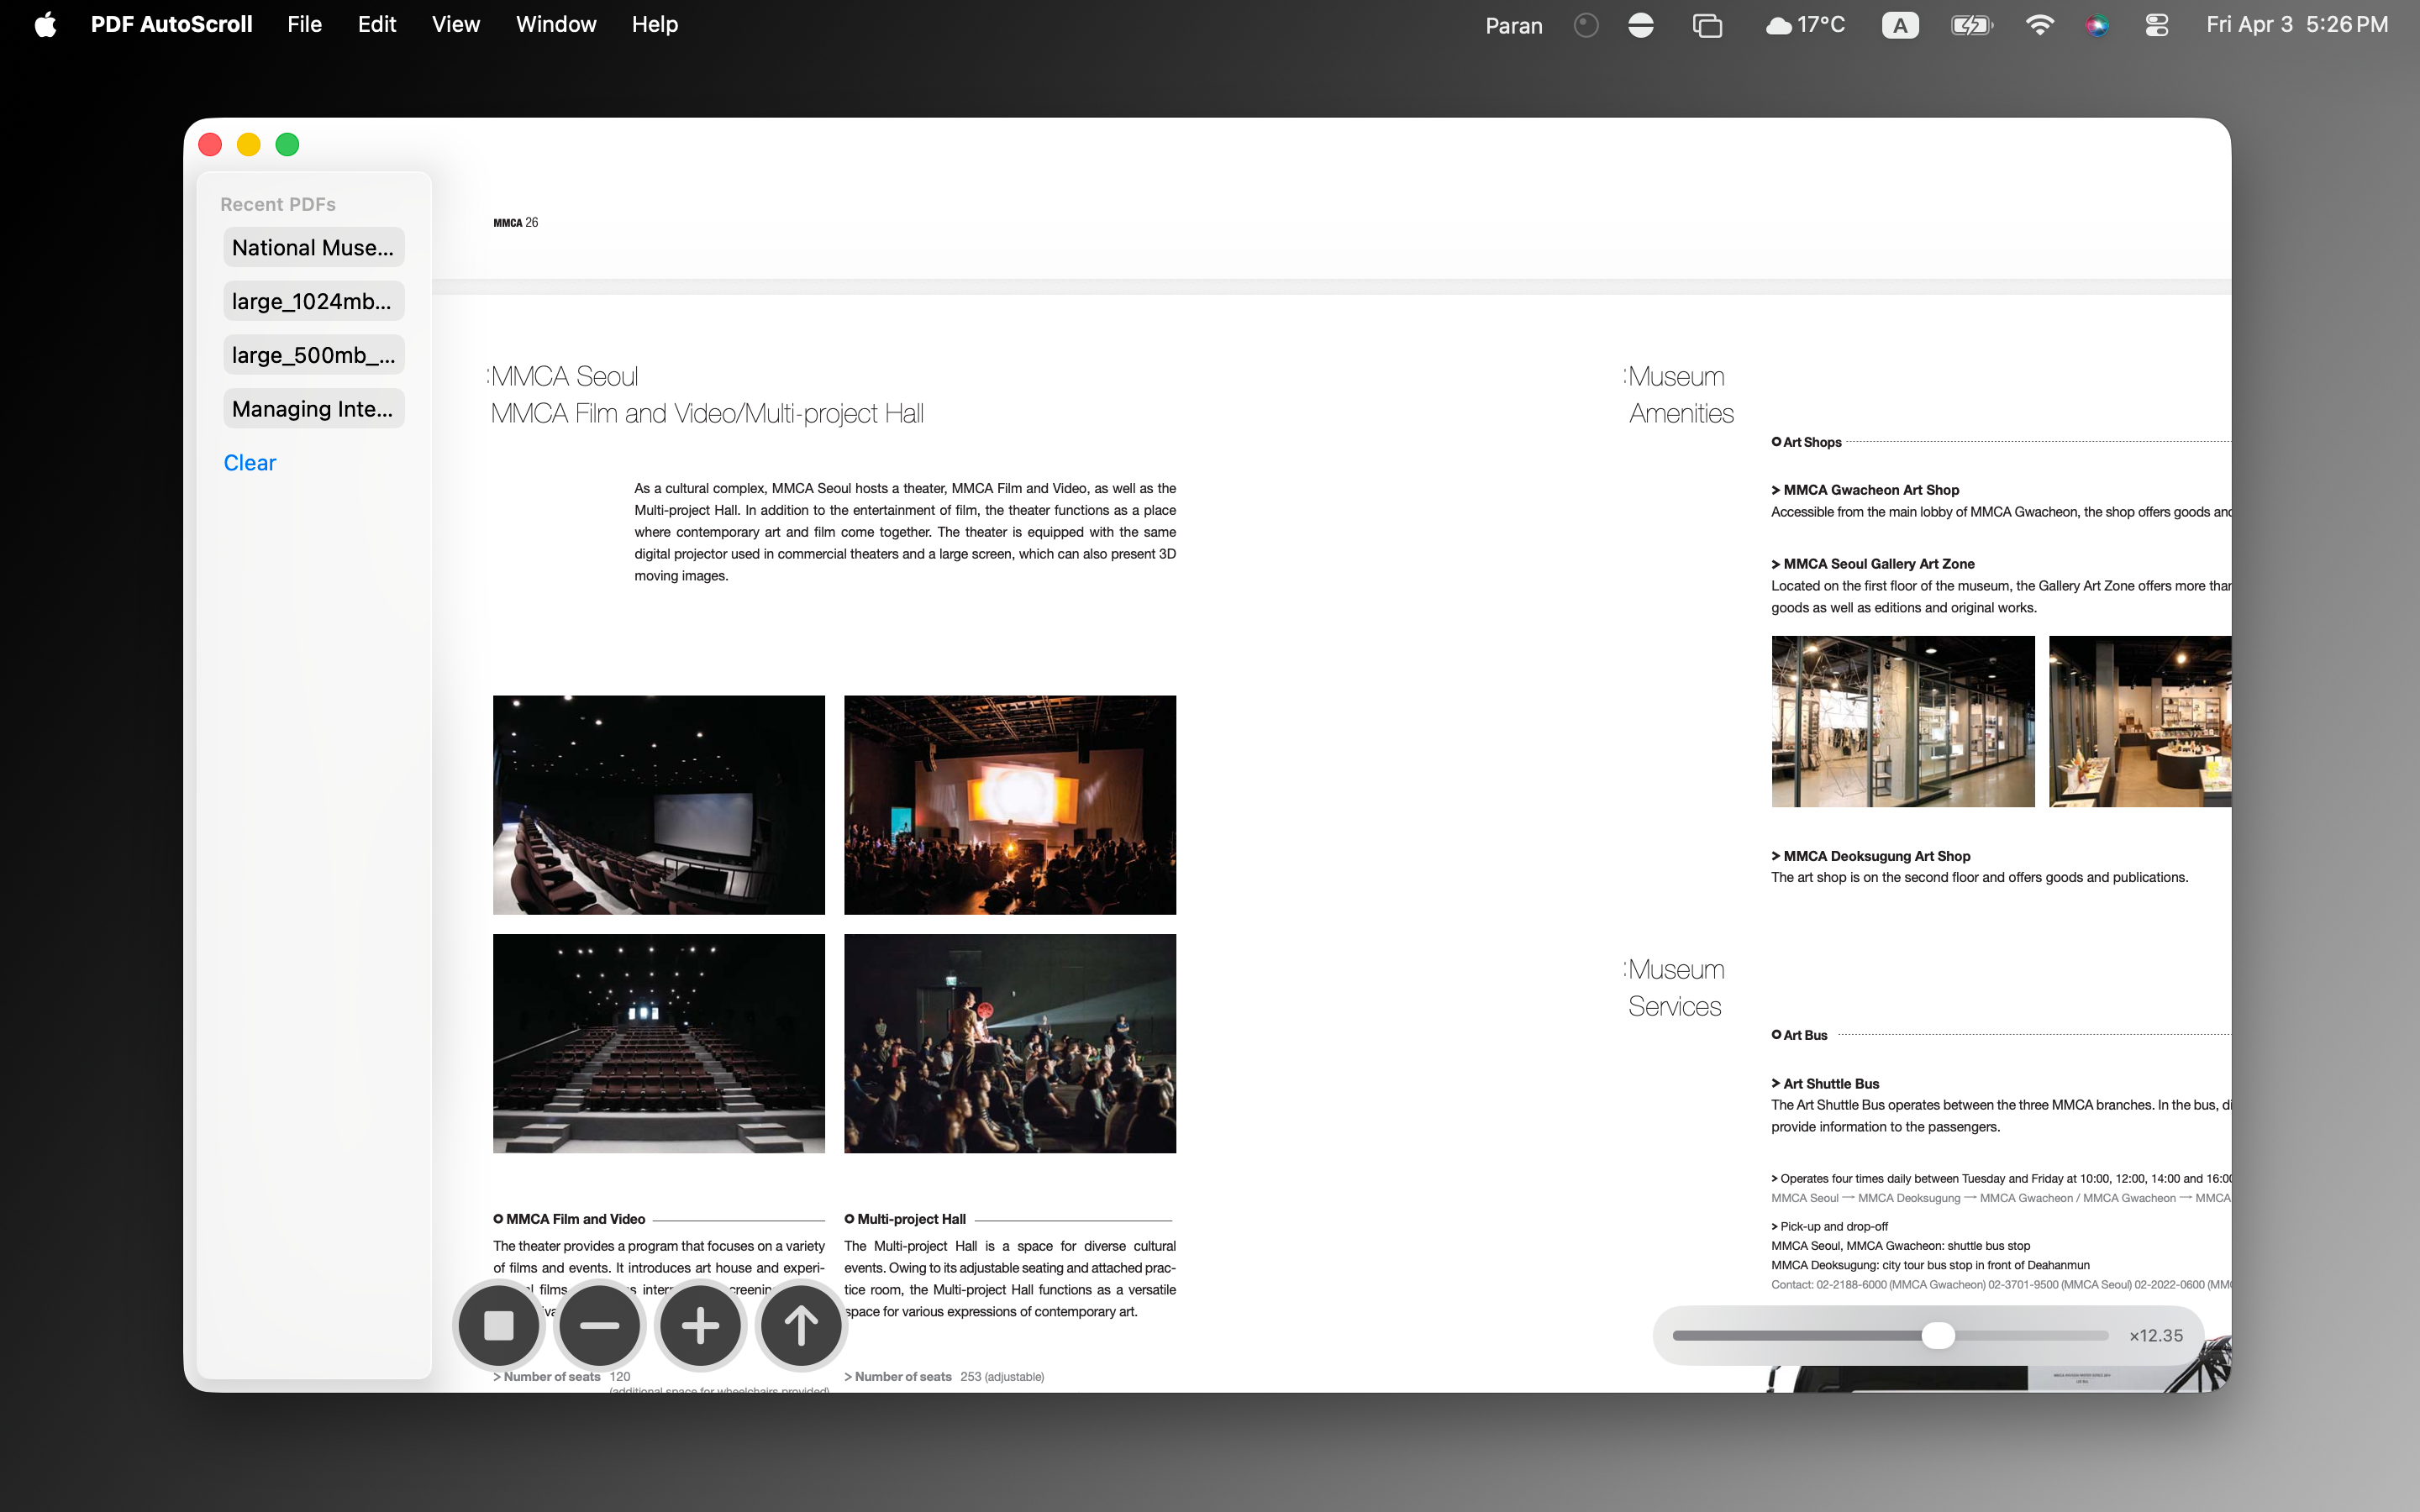This screenshot has width=2420, height=1512.
Task: Click the small circular record icon beside Paran
Action: (1586, 25)
